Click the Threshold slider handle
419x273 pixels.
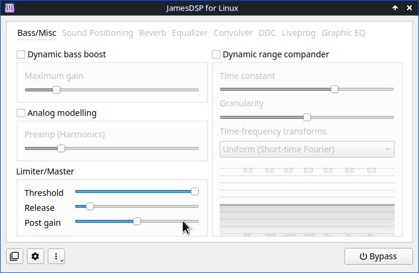tap(195, 192)
